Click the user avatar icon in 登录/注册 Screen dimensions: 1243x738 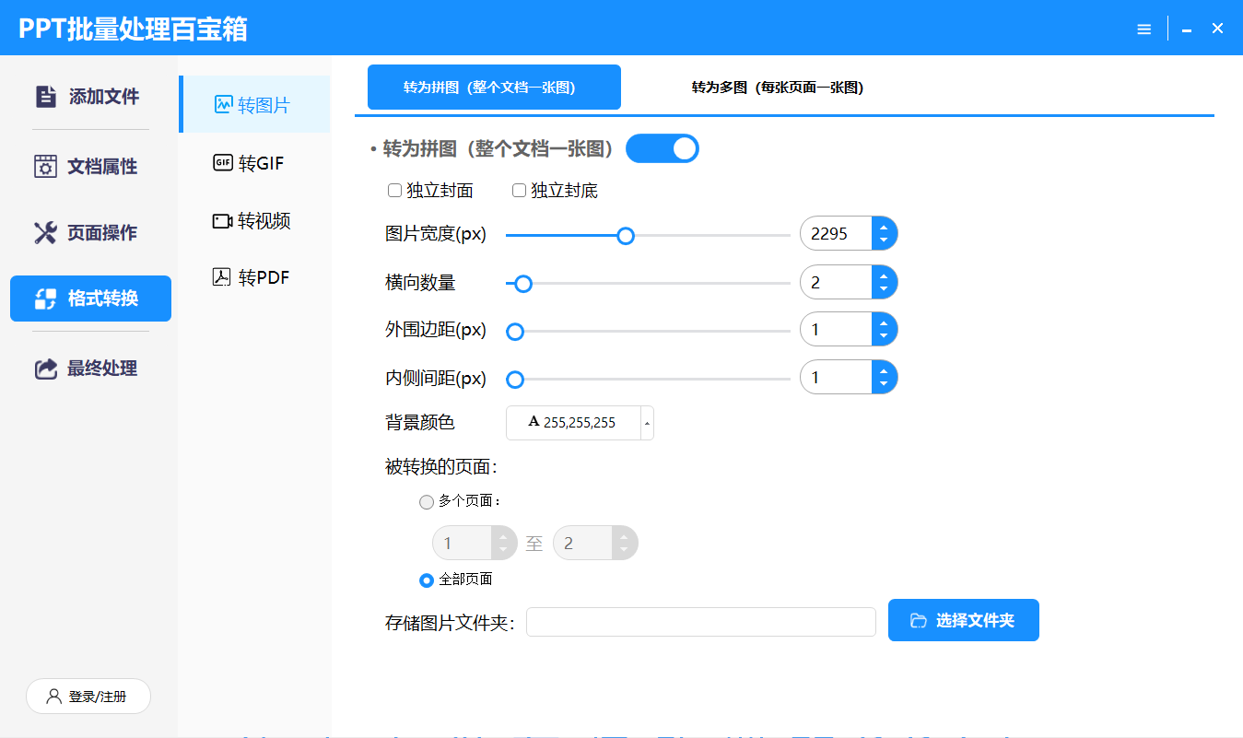tap(53, 697)
